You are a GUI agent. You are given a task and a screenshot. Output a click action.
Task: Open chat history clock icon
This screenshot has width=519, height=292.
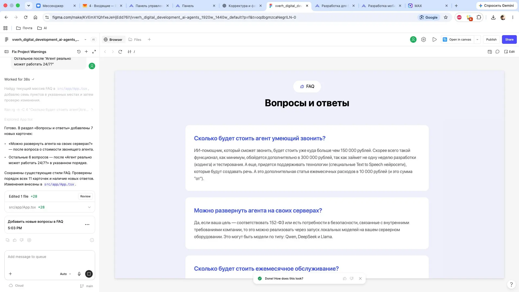[79, 52]
